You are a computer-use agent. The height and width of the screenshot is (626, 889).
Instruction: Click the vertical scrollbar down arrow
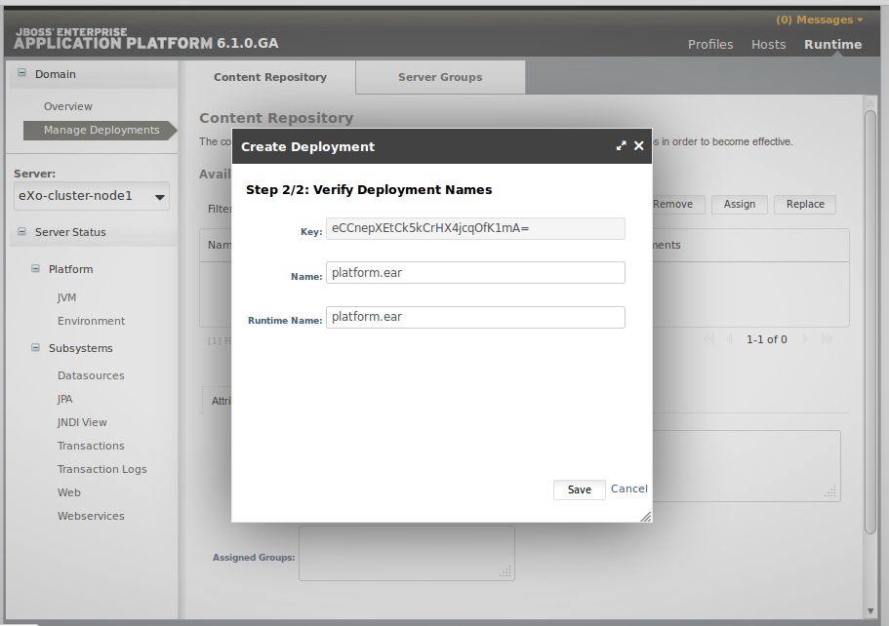pyautogui.click(x=870, y=611)
